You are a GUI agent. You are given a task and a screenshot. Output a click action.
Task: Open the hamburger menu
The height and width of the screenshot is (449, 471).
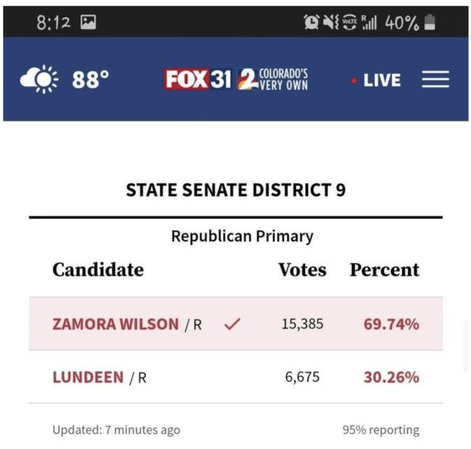tap(435, 80)
